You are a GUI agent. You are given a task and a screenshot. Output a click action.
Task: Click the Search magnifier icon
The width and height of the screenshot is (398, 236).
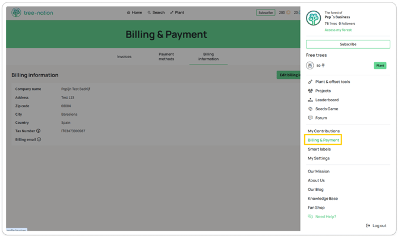coord(149,12)
